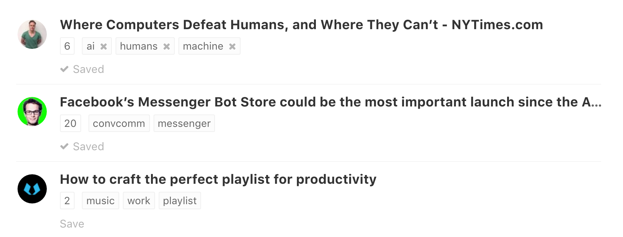Click the count badge showing 20
The width and height of the screenshot is (623, 237).
(x=70, y=124)
